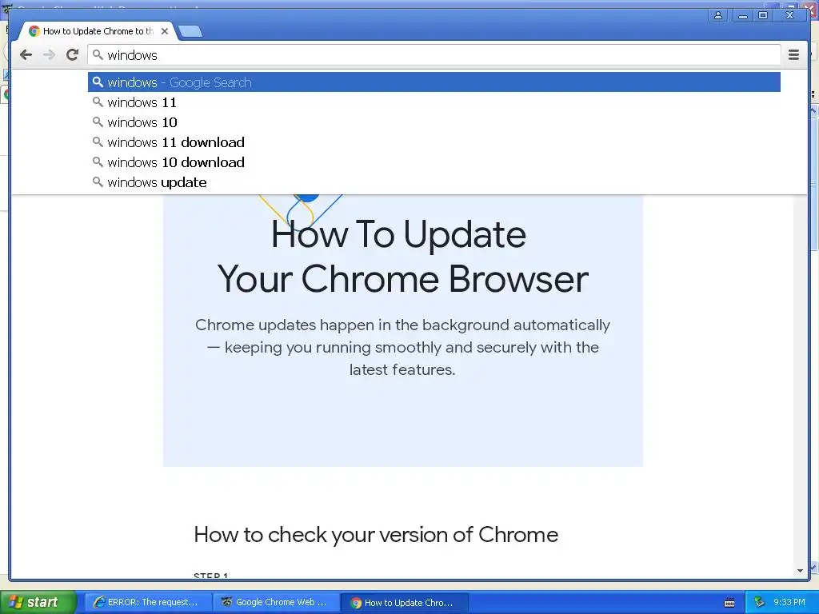819x614 pixels.
Task: Pick the 'windows 11' suggestion
Action: 434,102
